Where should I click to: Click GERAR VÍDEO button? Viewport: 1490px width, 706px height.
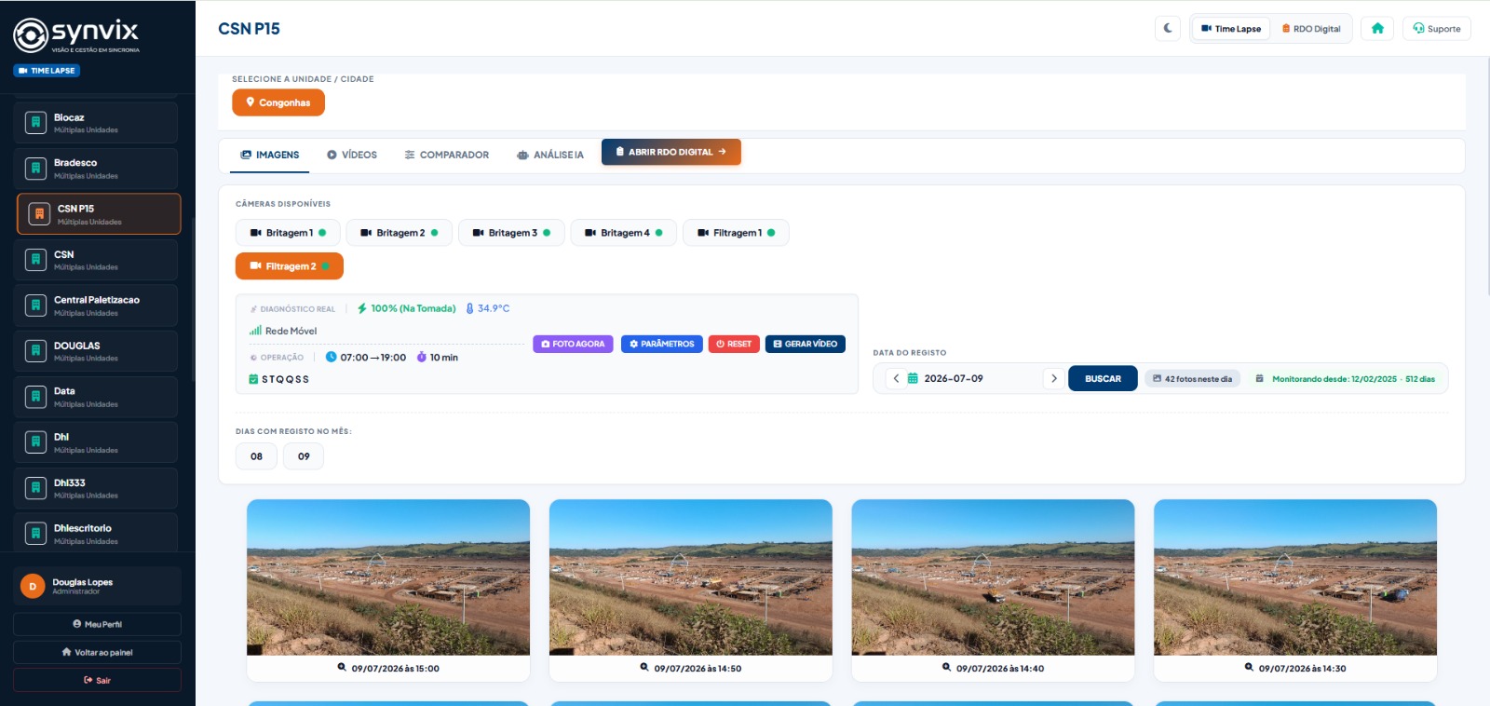[x=806, y=344]
